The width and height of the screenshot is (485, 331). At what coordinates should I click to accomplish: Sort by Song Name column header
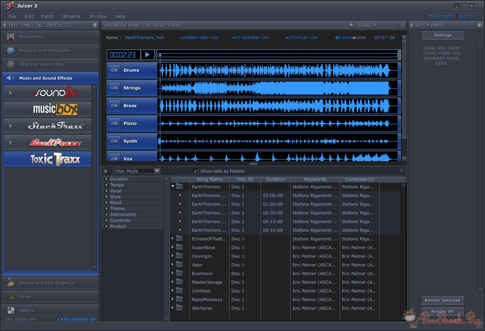(x=210, y=179)
